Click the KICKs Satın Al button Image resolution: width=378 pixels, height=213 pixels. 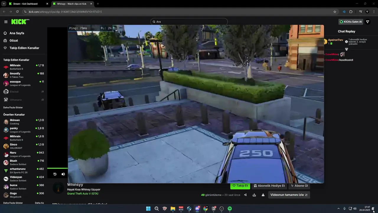click(x=351, y=22)
